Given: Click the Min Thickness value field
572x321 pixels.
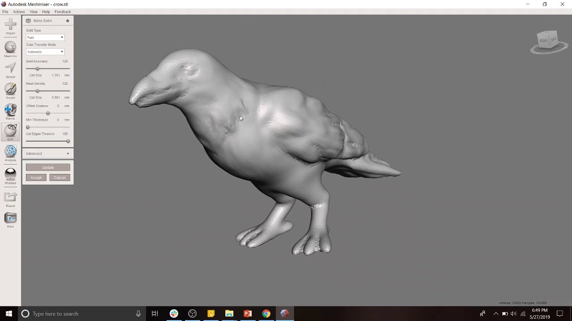Looking at the screenshot, I should [x=58, y=120].
